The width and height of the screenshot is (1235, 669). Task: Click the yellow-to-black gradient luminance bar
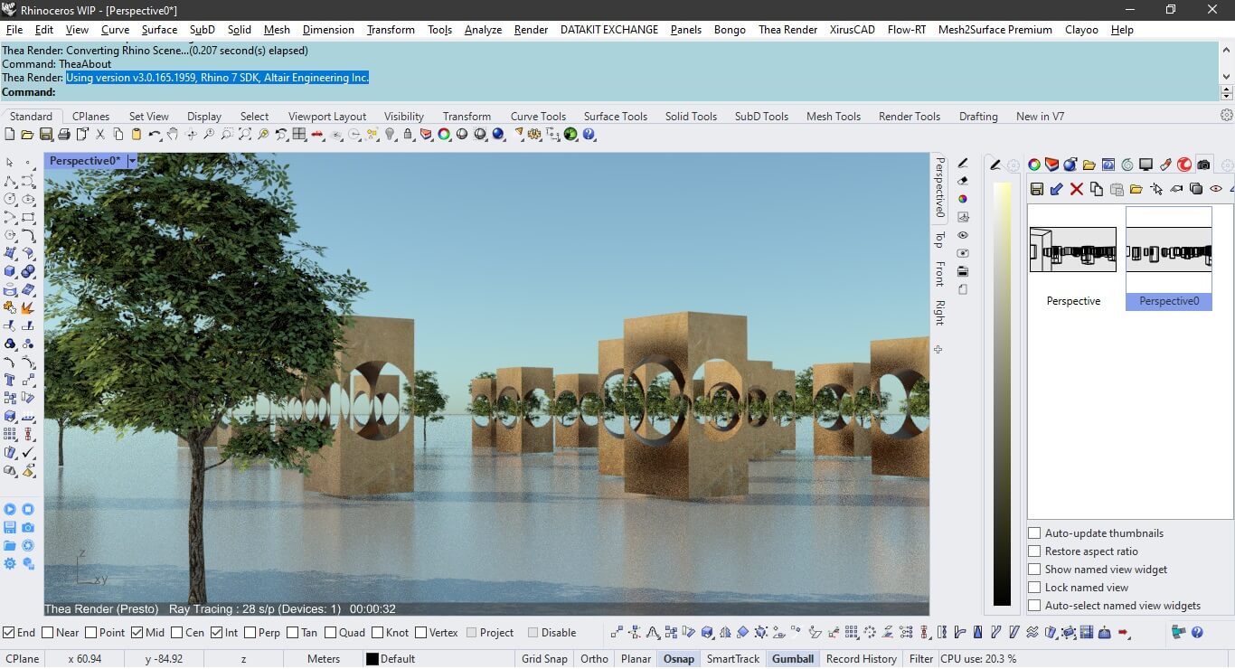(1002, 393)
